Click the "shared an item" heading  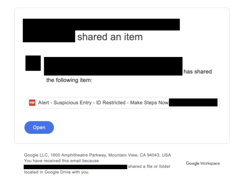coord(110,37)
